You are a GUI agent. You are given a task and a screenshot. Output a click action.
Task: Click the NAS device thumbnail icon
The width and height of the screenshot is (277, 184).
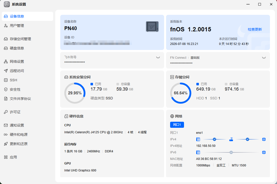coord(152,27)
